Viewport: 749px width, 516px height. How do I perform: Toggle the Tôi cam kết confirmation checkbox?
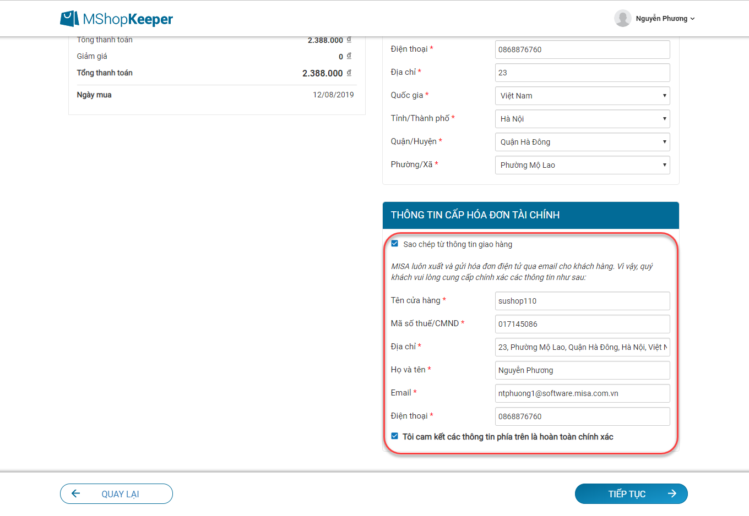coord(394,436)
